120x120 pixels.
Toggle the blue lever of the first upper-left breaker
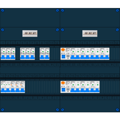pyautogui.click(x=3, y=57)
